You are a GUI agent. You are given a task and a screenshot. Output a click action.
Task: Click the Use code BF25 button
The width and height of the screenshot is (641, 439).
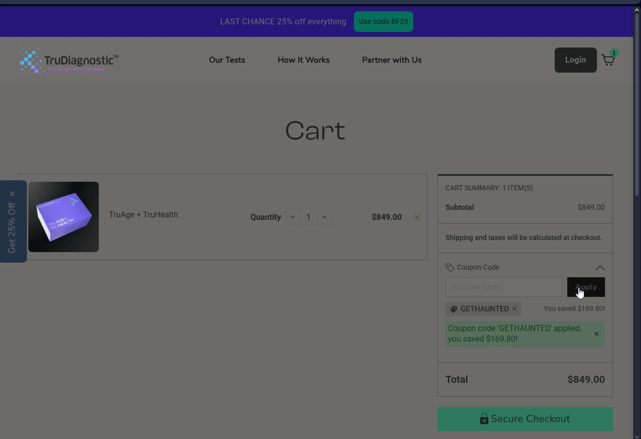click(383, 21)
